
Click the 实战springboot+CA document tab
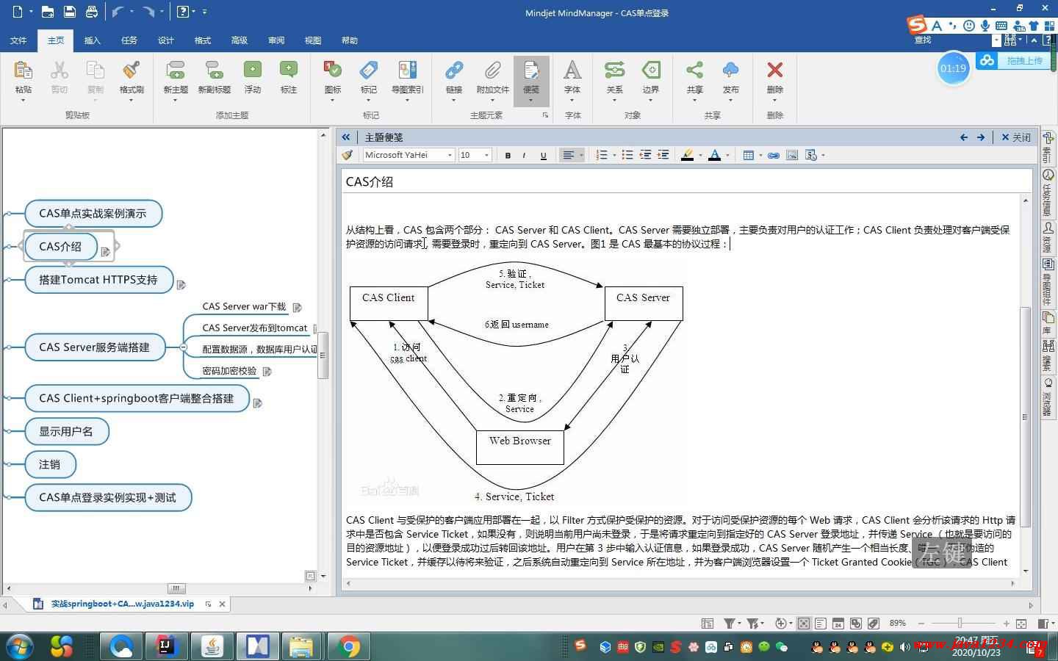122,604
